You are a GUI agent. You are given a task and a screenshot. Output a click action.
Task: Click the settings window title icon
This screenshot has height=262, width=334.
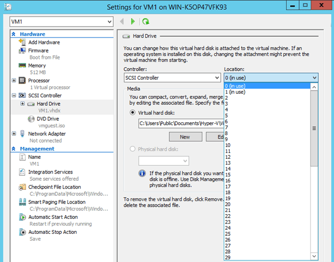click(8, 7)
